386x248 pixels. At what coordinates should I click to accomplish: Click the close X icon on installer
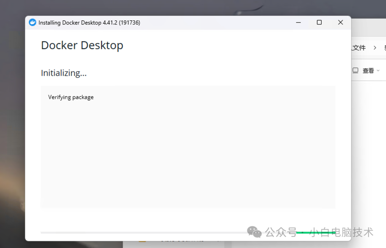pyautogui.click(x=340, y=22)
